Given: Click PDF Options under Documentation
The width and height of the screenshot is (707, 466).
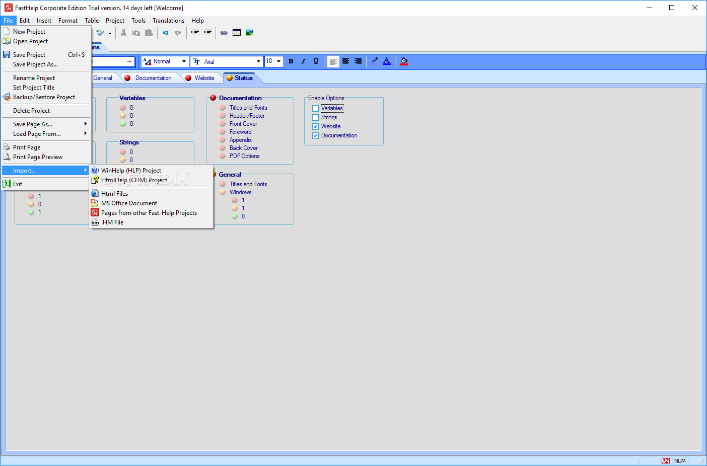Looking at the screenshot, I should click(245, 156).
